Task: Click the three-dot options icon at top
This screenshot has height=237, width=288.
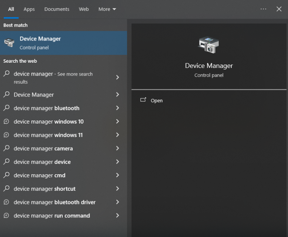Action: (x=263, y=9)
